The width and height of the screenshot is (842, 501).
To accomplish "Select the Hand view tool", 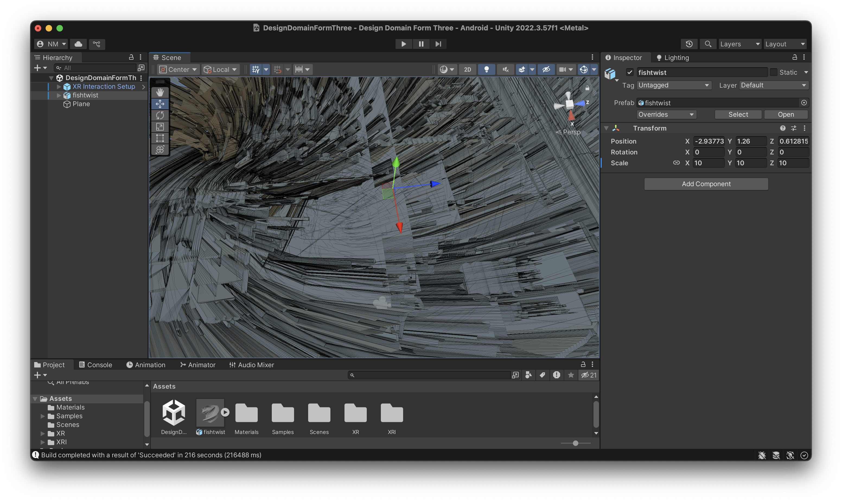I will pos(160,92).
